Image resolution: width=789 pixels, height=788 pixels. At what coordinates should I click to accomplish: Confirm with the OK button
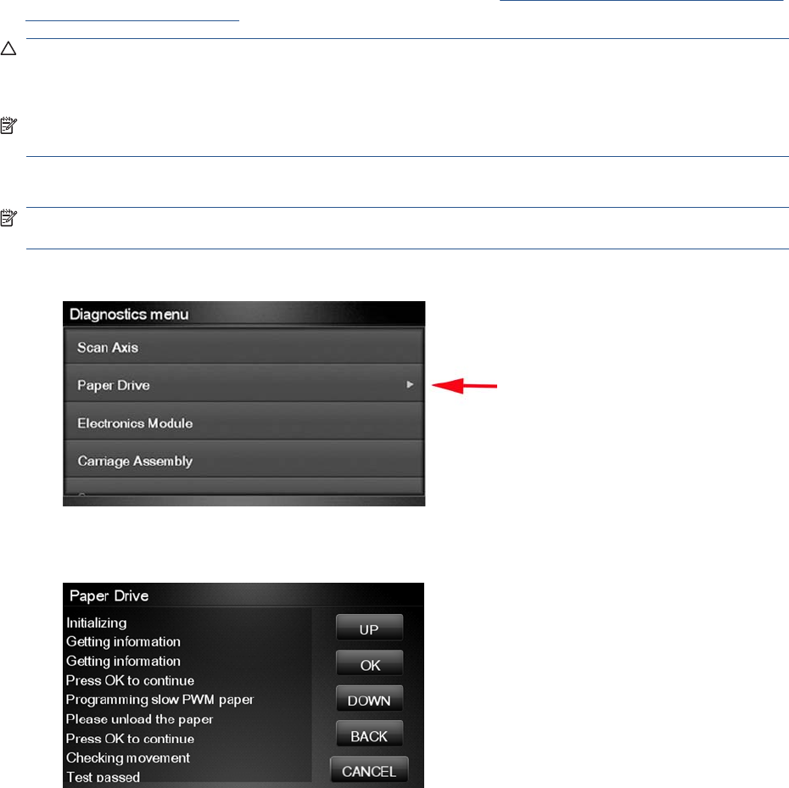point(369,663)
